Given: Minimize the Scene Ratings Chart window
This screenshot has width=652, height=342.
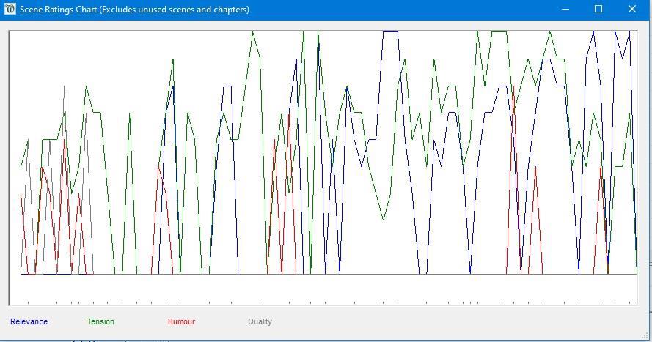Looking at the screenshot, I should pos(565,10).
